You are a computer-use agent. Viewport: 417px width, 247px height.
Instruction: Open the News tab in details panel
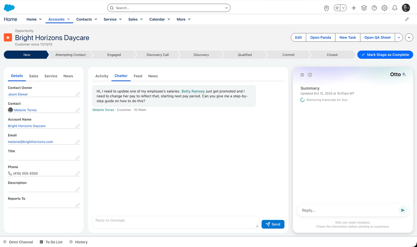tap(68, 76)
